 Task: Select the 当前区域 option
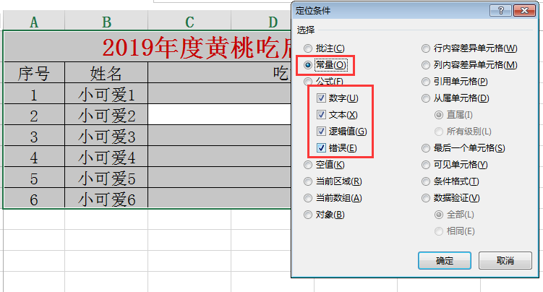pyautogui.click(x=309, y=181)
